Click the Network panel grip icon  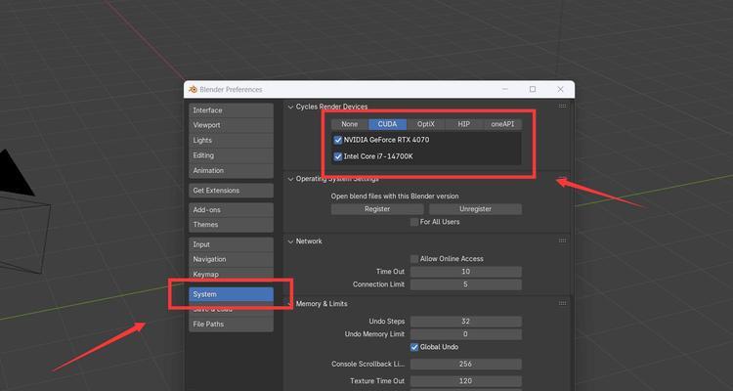tap(562, 240)
